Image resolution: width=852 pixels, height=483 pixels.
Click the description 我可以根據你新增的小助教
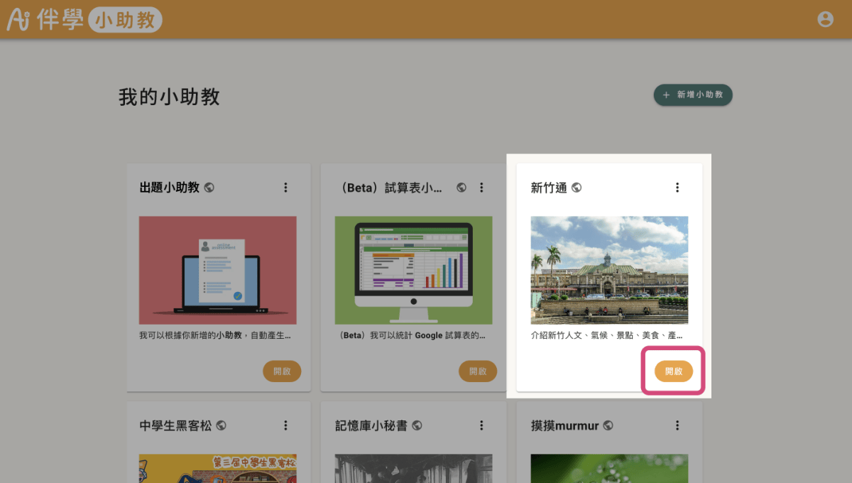[x=214, y=335]
